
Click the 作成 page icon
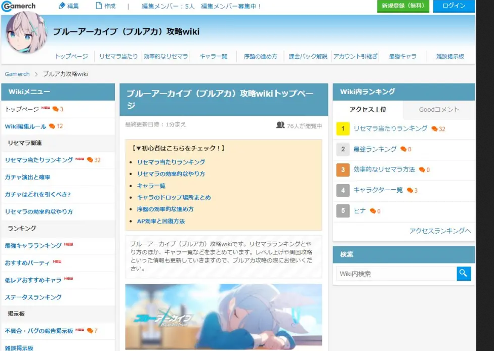click(99, 6)
